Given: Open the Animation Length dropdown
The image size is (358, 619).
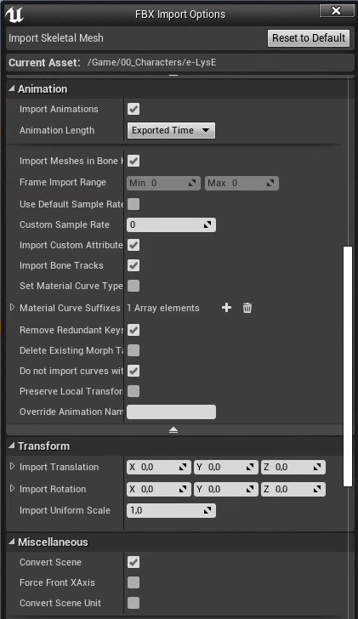Looking at the screenshot, I should (x=171, y=130).
